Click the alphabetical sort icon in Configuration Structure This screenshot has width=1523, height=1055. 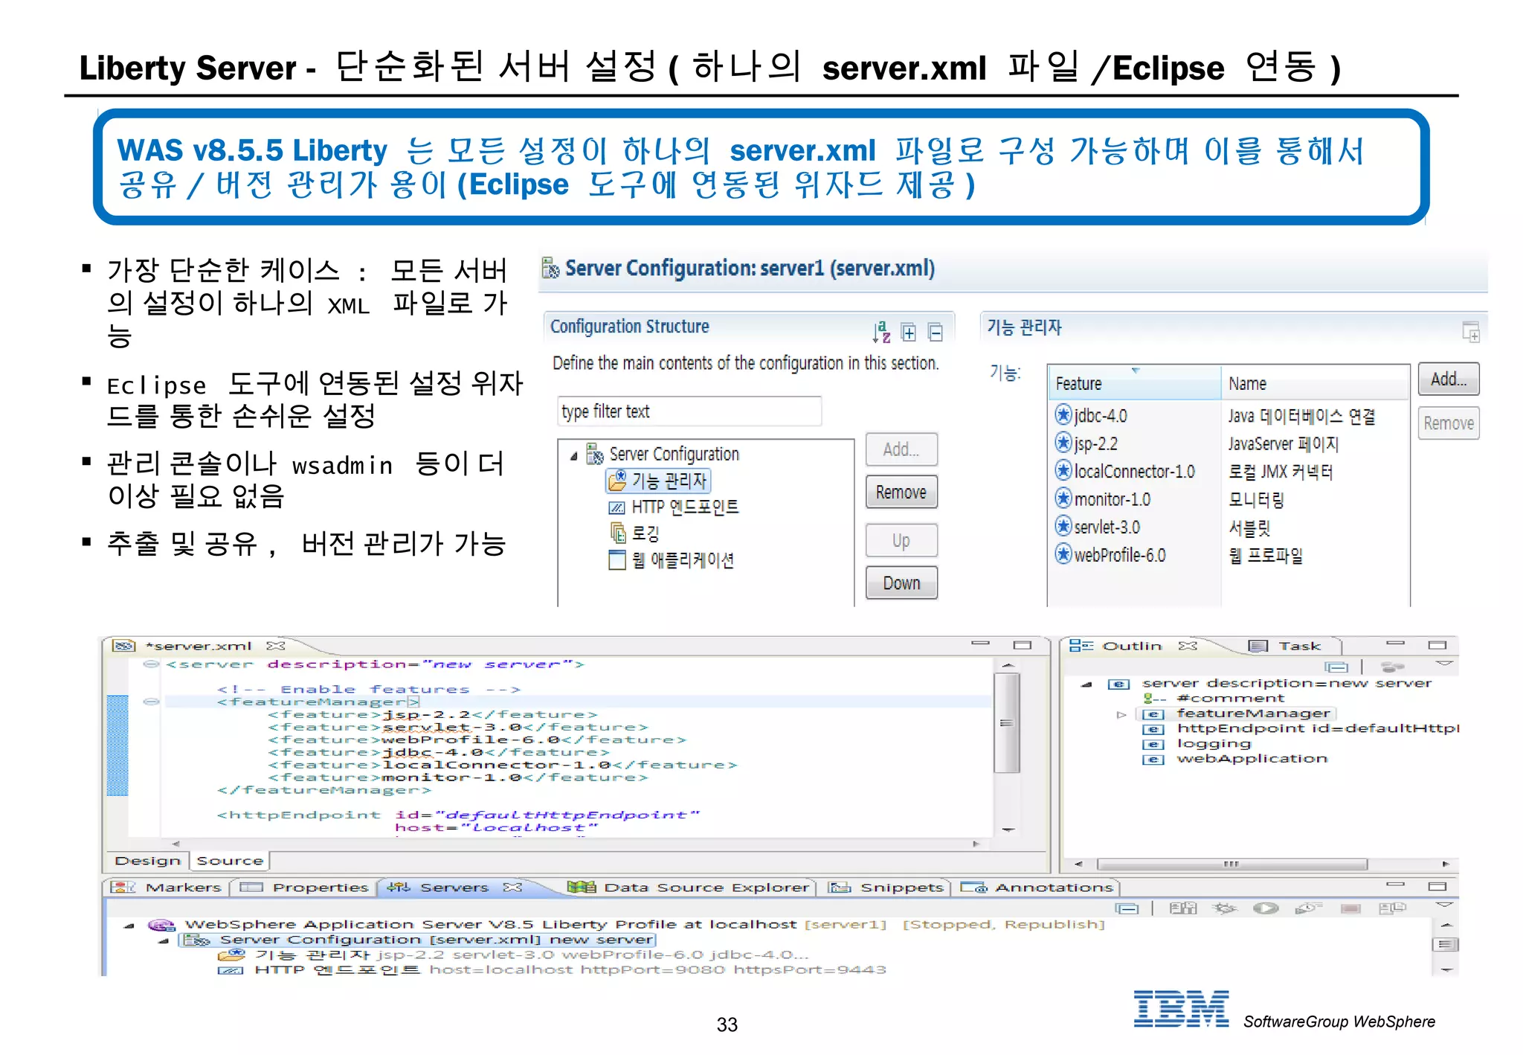[881, 332]
